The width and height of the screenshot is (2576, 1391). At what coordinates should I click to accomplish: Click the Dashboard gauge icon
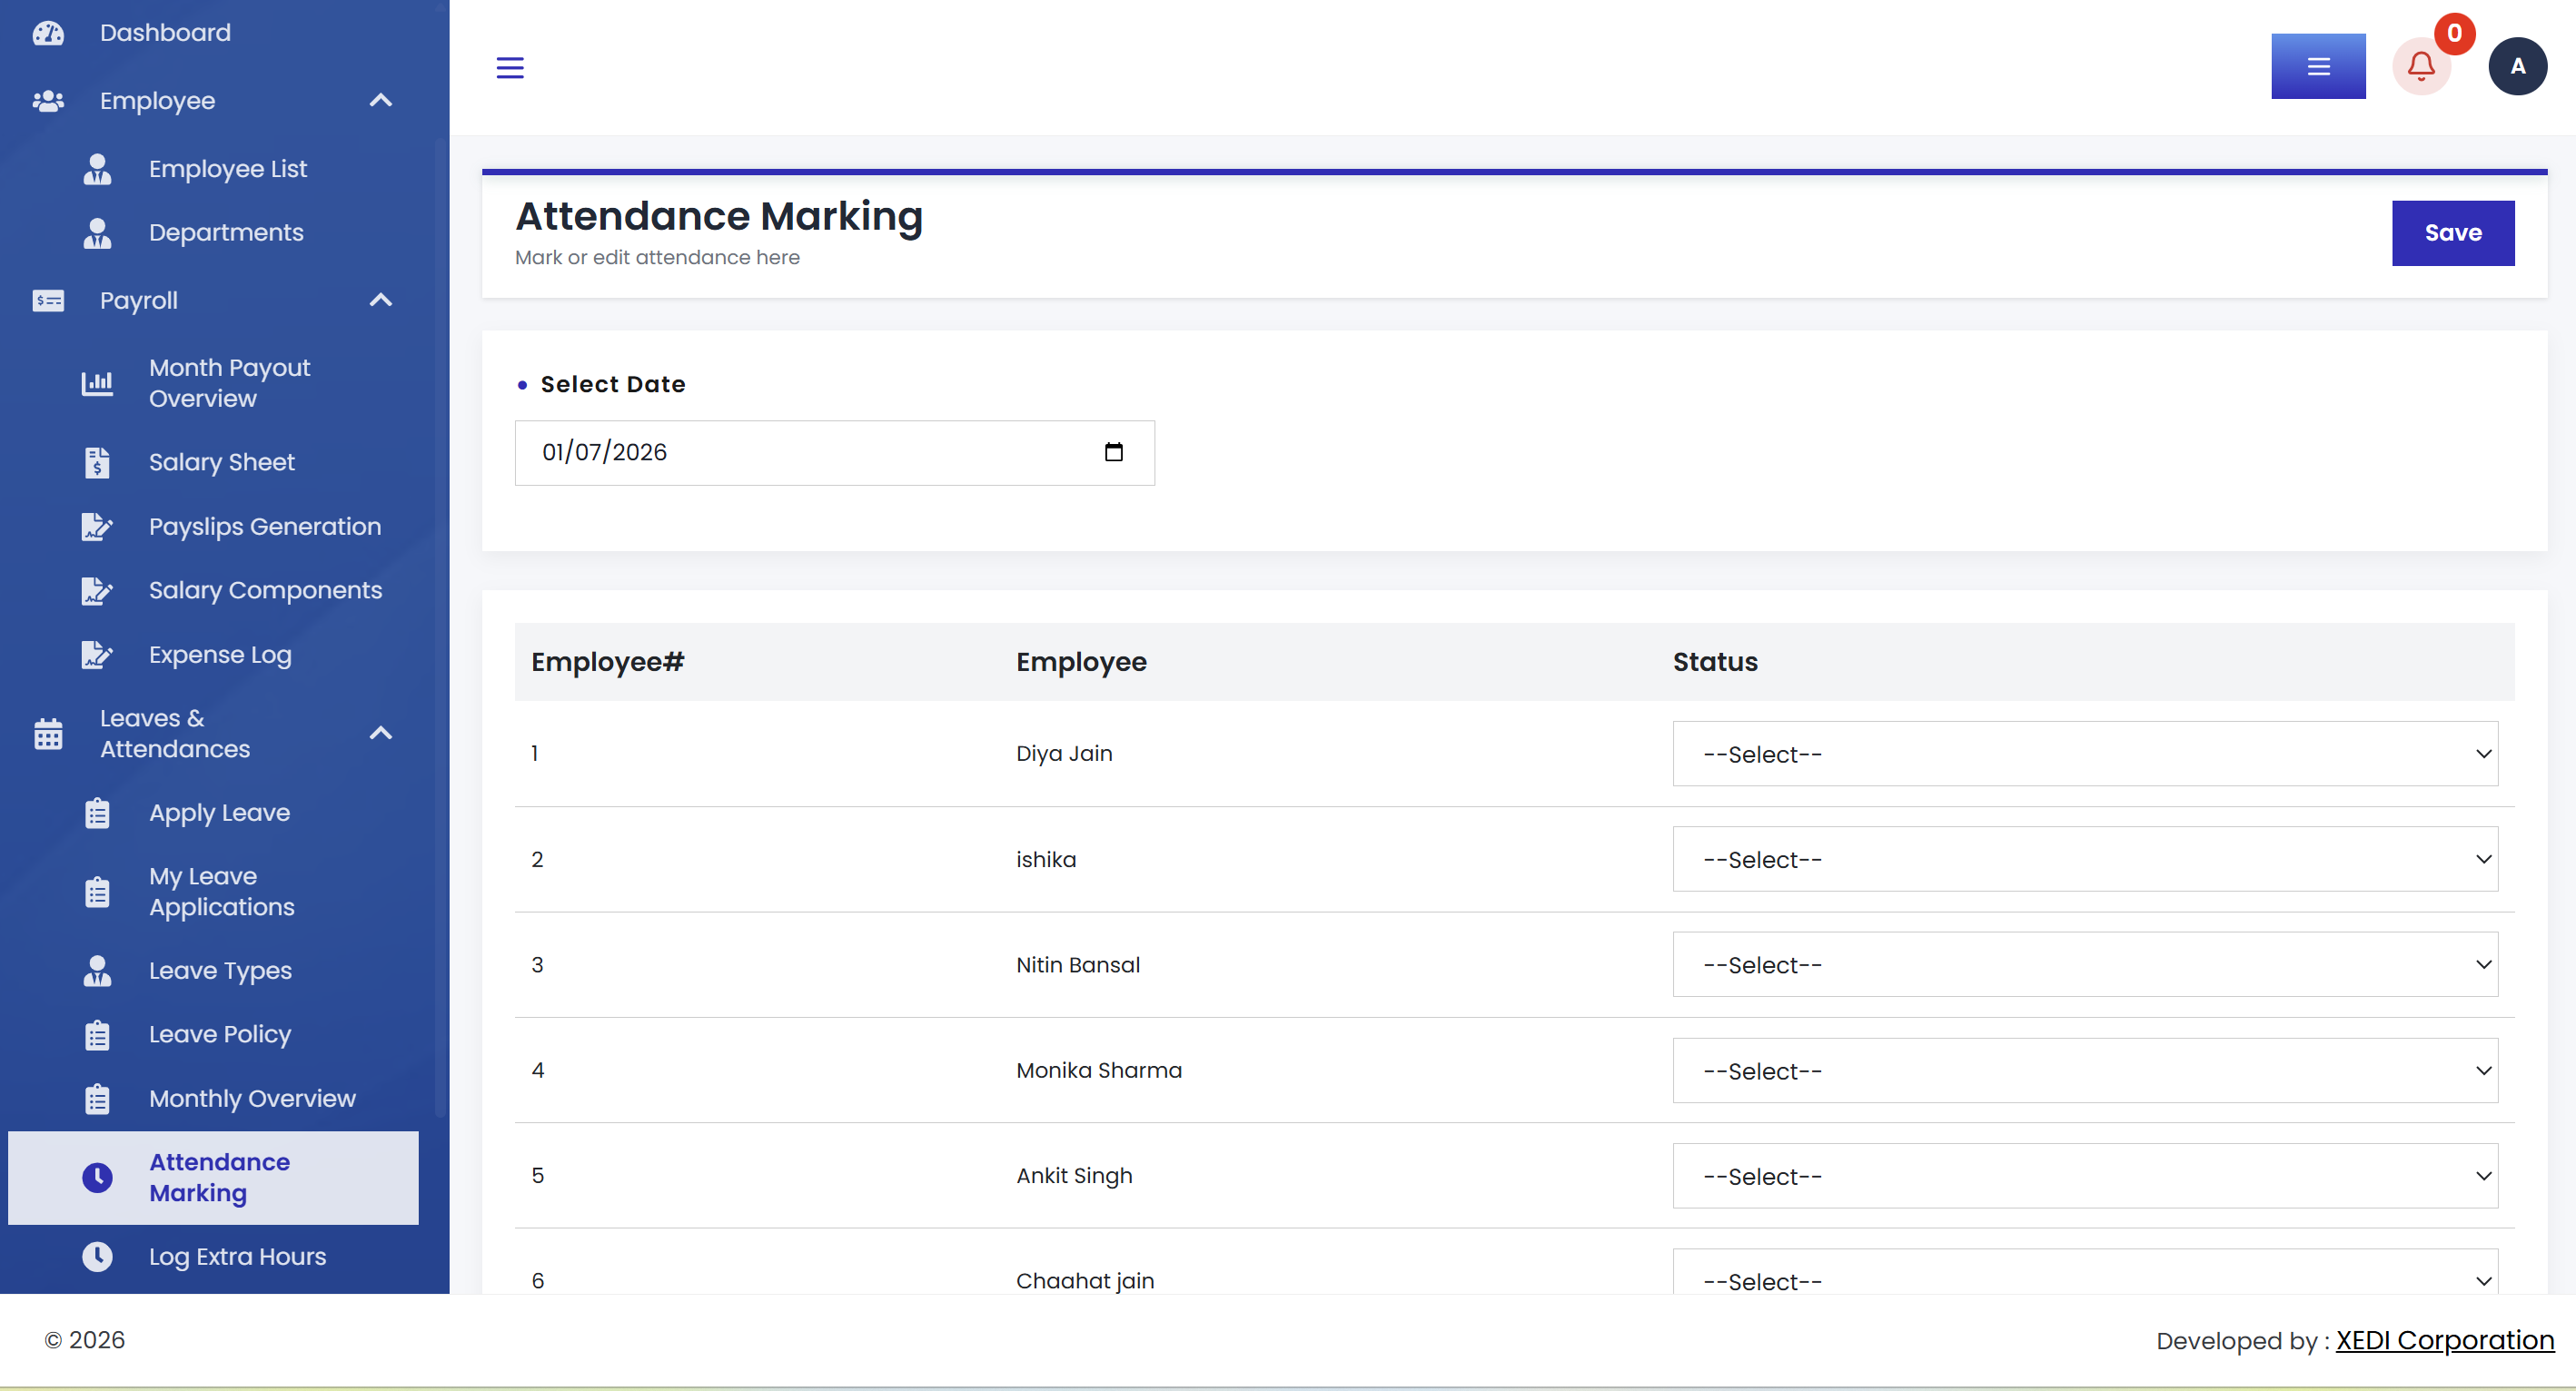click(x=48, y=33)
